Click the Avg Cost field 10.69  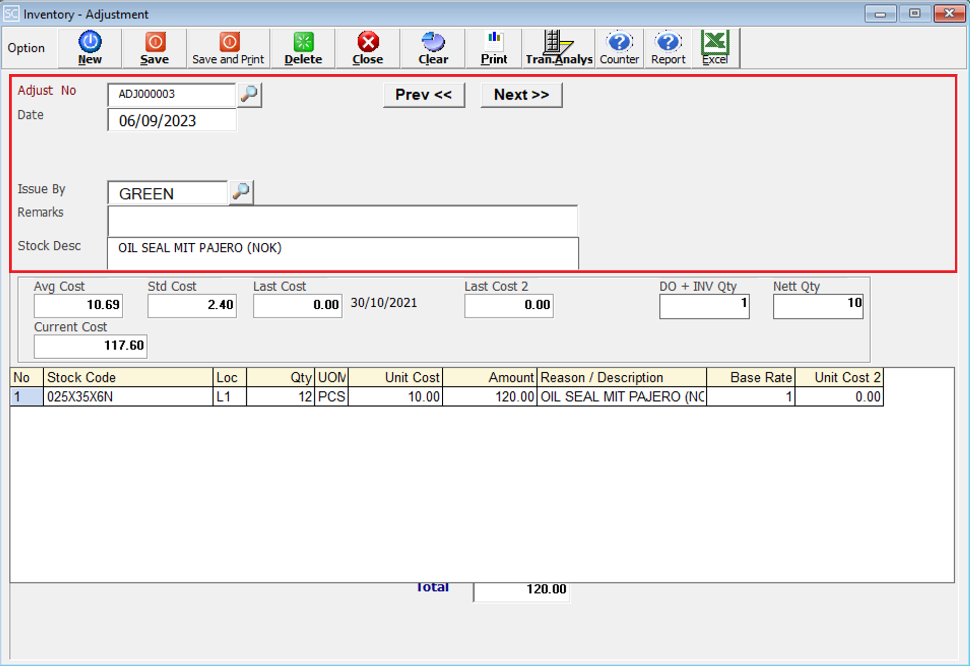point(78,306)
